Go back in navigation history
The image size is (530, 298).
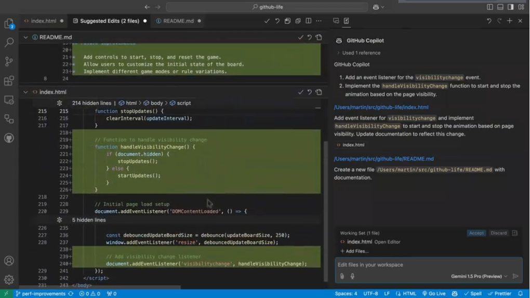[148, 7]
